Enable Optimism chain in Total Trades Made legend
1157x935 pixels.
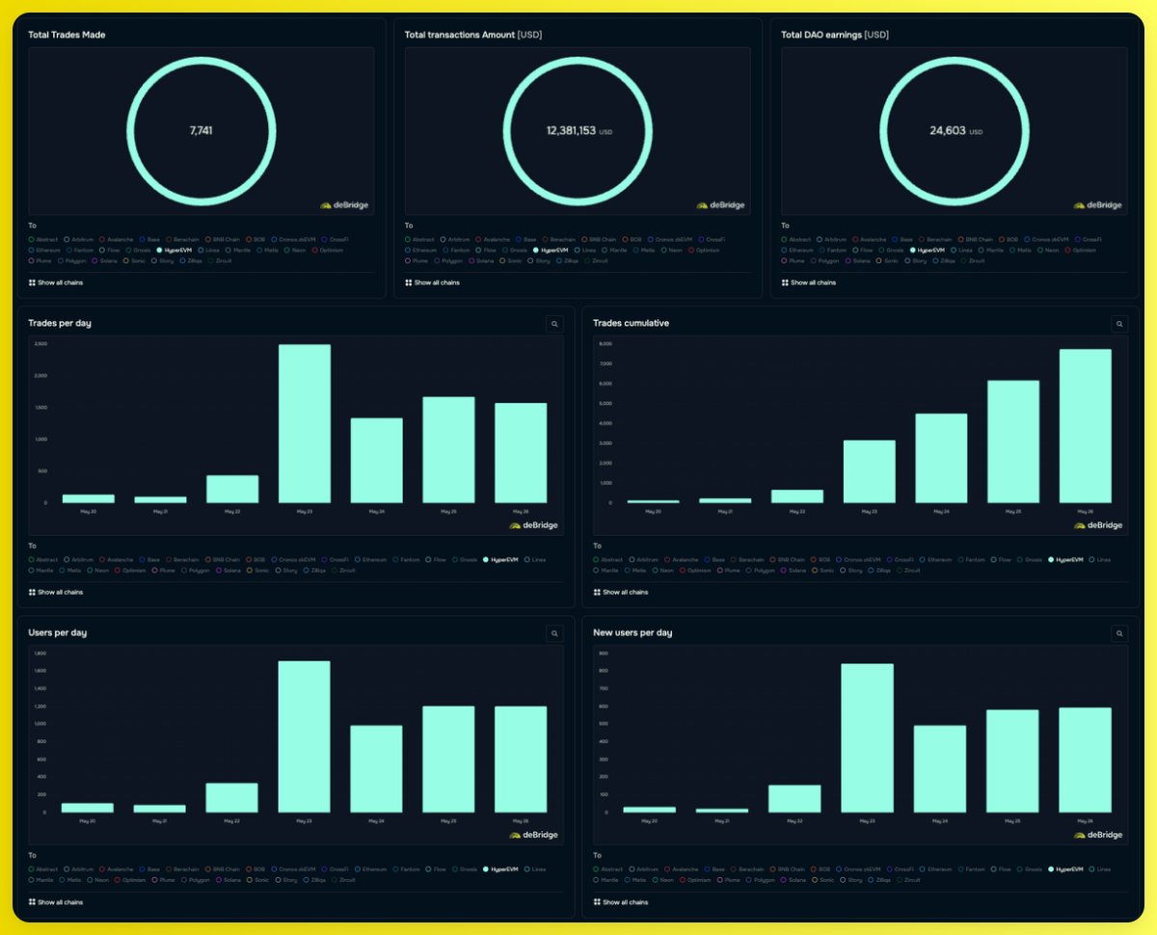tap(327, 250)
